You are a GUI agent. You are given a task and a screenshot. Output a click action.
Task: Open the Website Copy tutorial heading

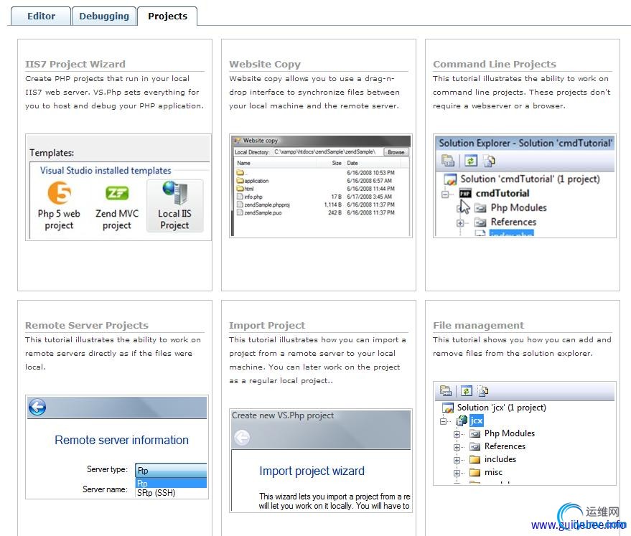coord(265,65)
